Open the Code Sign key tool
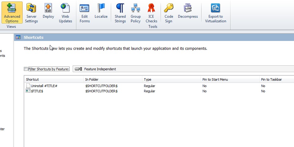The height and width of the screenshot is (147, 294). [x=169, y=13]
